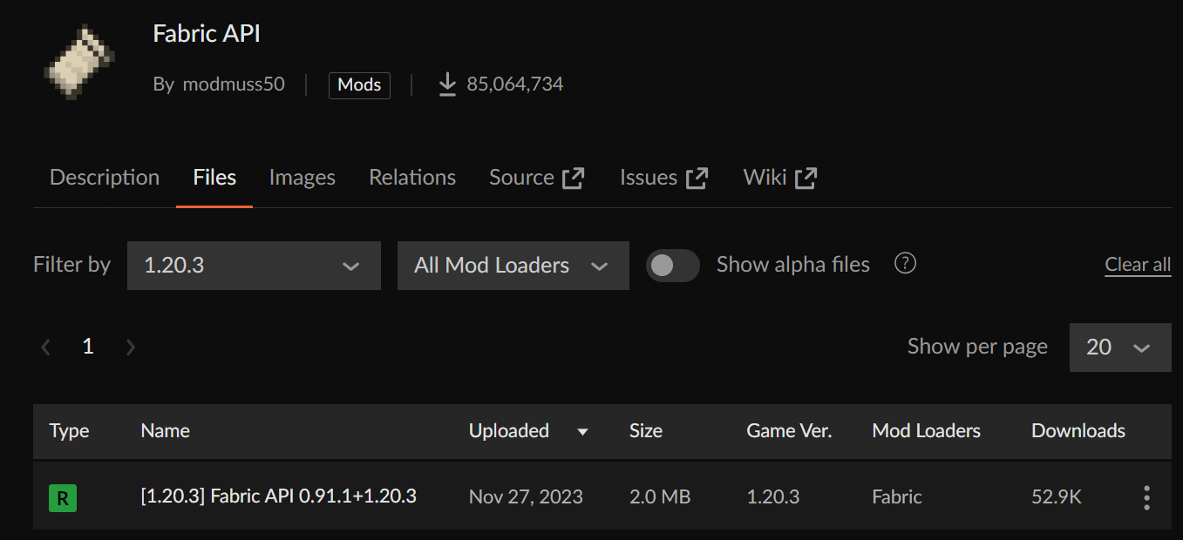
Task: Click the Uploaded sort descending arrow
Action: tap(582, 432)
